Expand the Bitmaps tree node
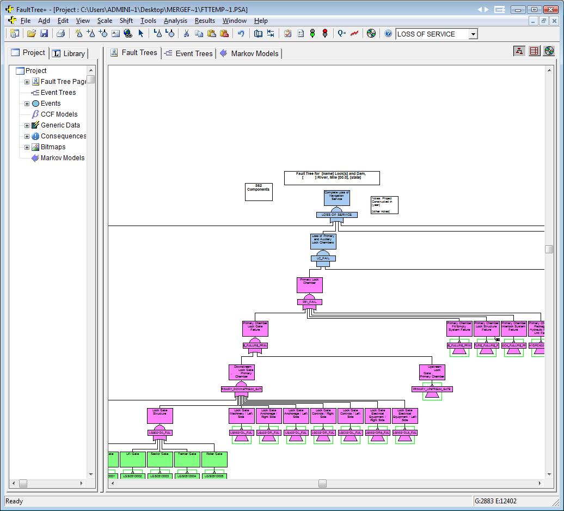Screen dimensions: 564x511 [x=27, y=147]
